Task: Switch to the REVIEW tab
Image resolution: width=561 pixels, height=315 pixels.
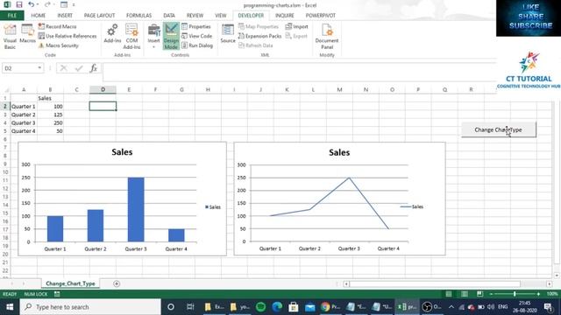Action: pos(195,16)
